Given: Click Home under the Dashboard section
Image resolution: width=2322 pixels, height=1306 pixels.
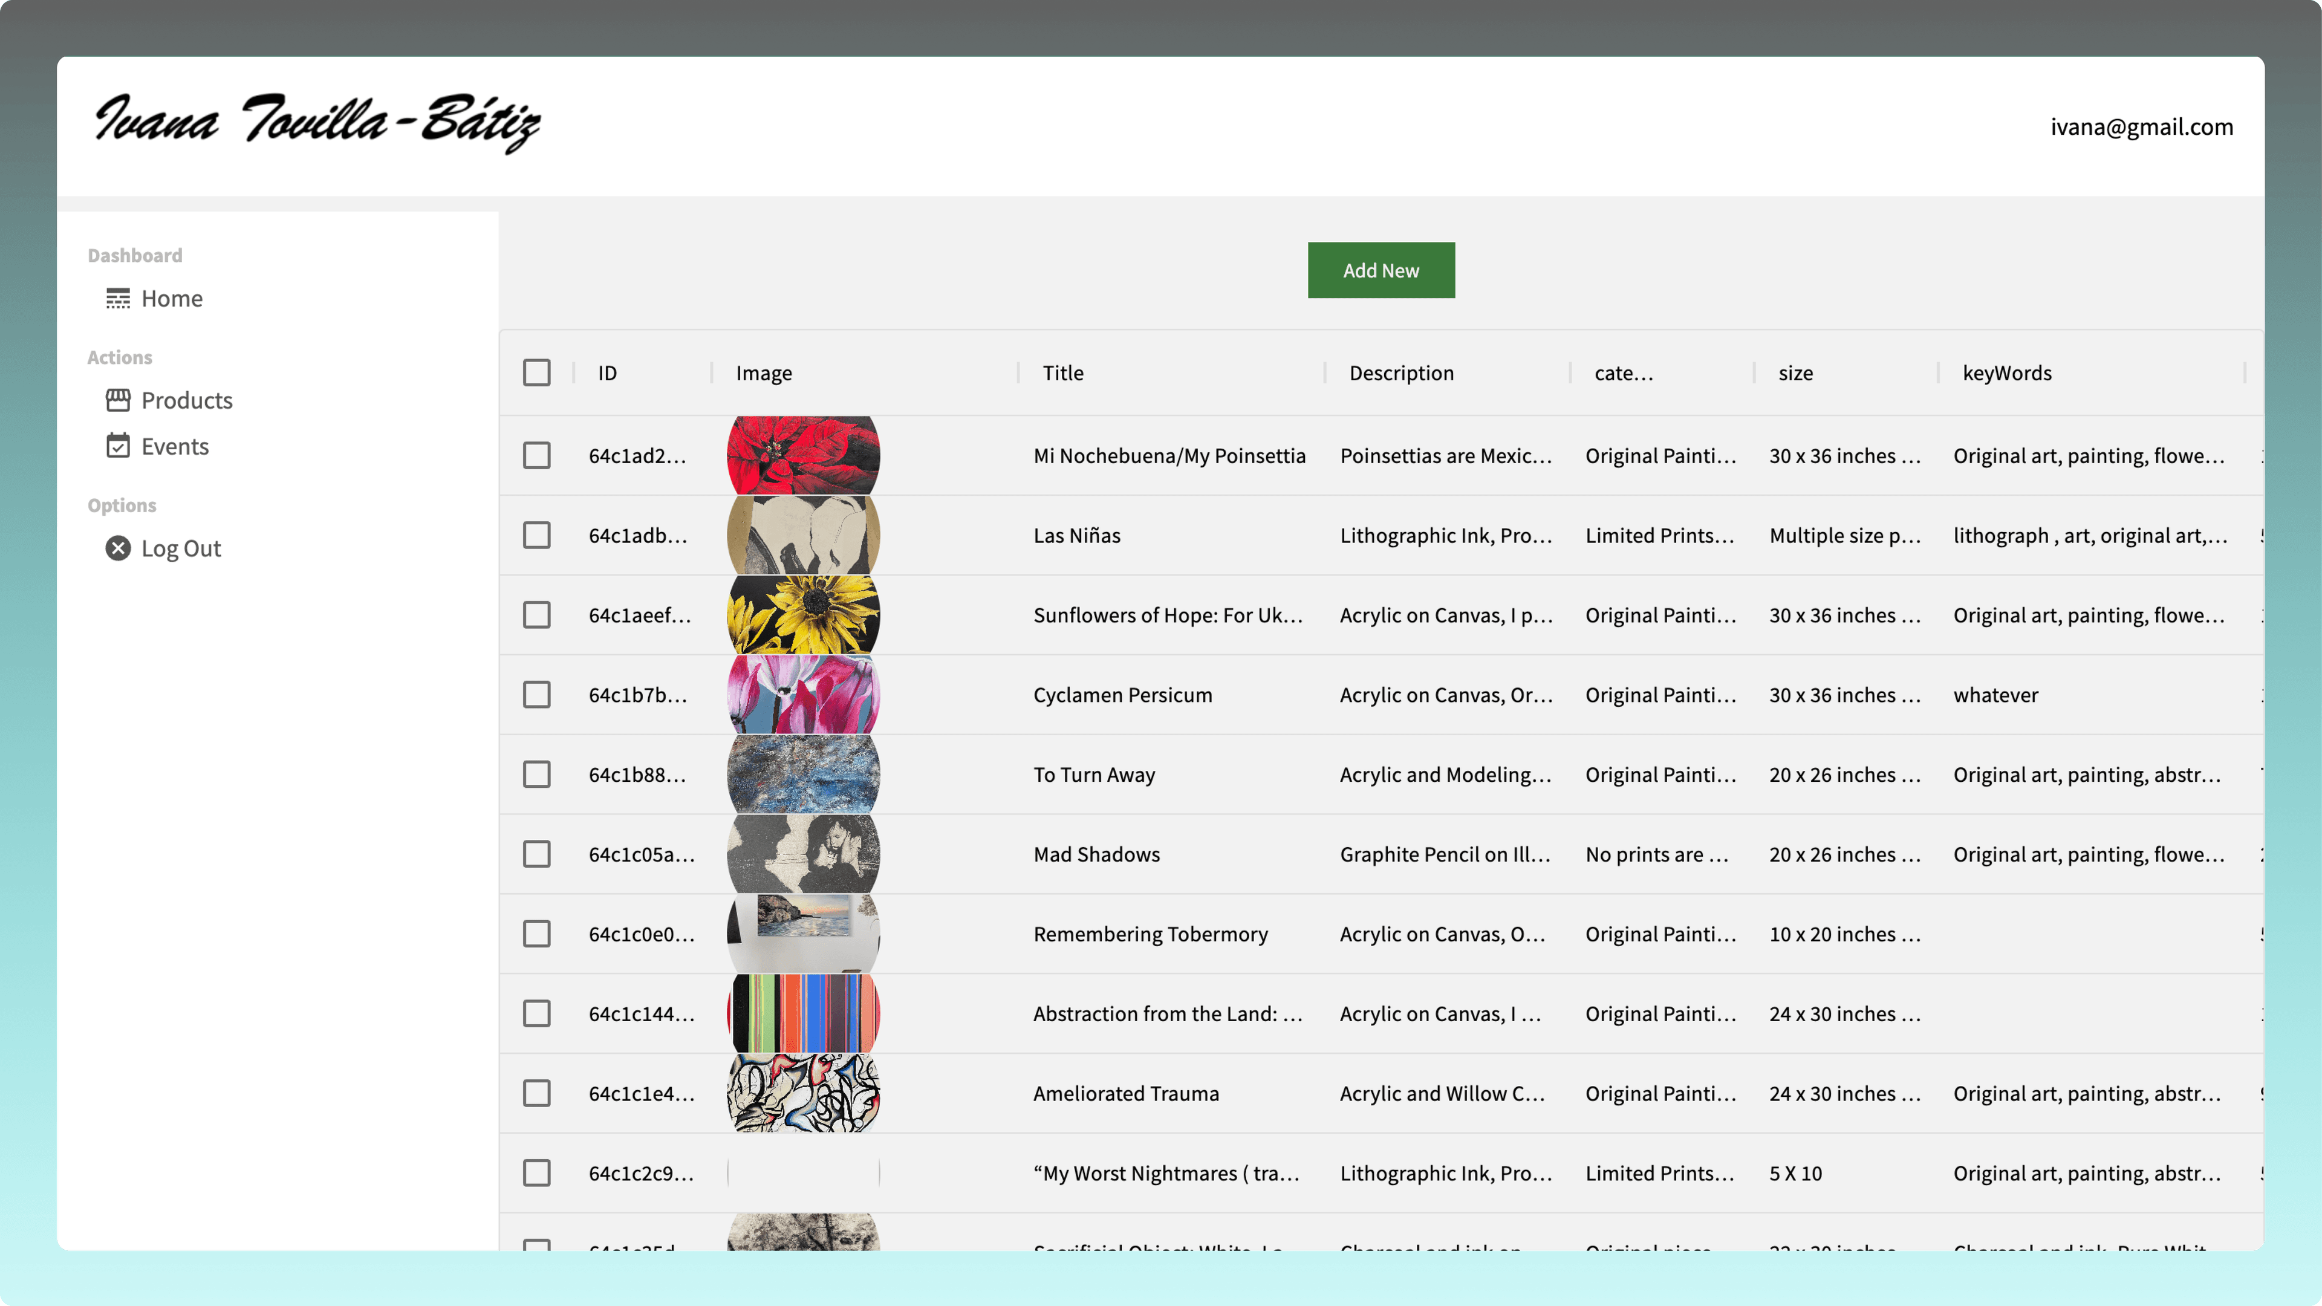Looking at the screenshot, I should pyautogui.click(x=171, y=298).
